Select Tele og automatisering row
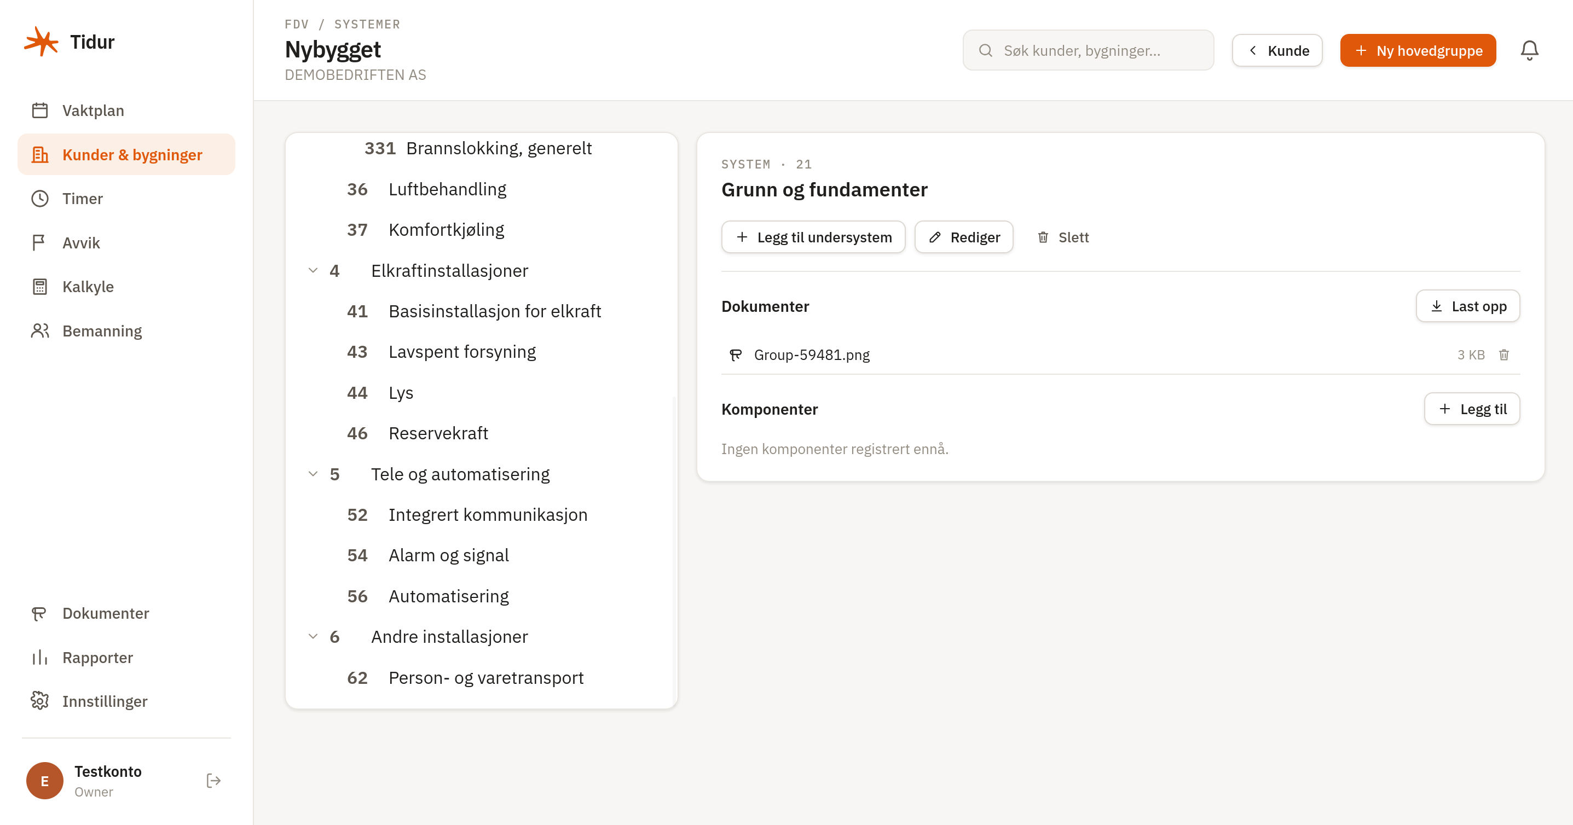The width and height of the screenshot is (1573, 825). coord(481,474)
